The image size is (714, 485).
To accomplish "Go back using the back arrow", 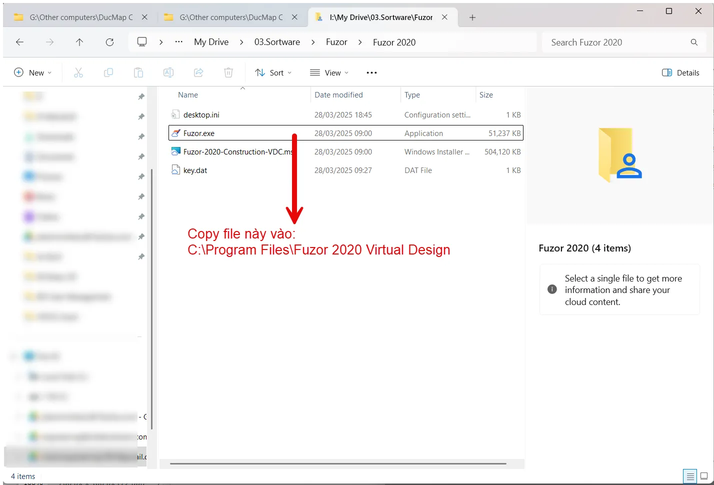I will (19, 42).
